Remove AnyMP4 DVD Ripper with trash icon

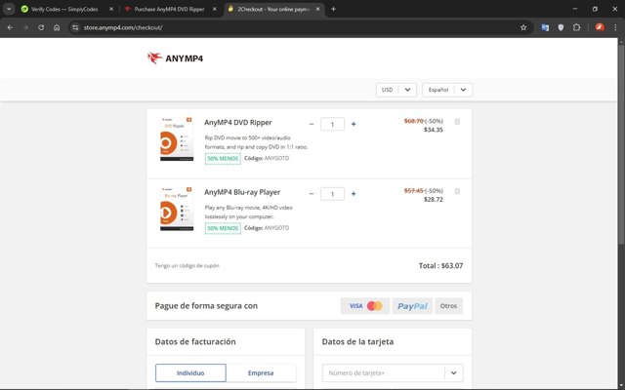point(457,121)
